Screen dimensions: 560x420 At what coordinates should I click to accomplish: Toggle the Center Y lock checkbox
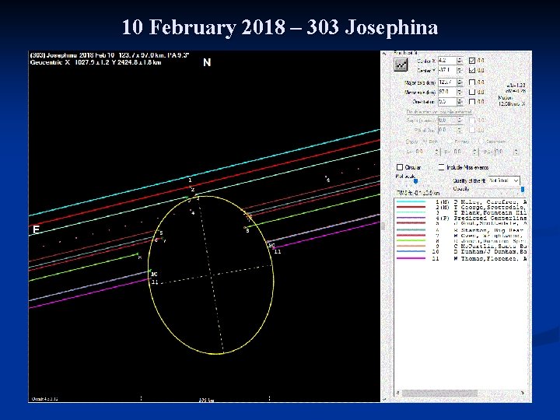tap(471, 70)
